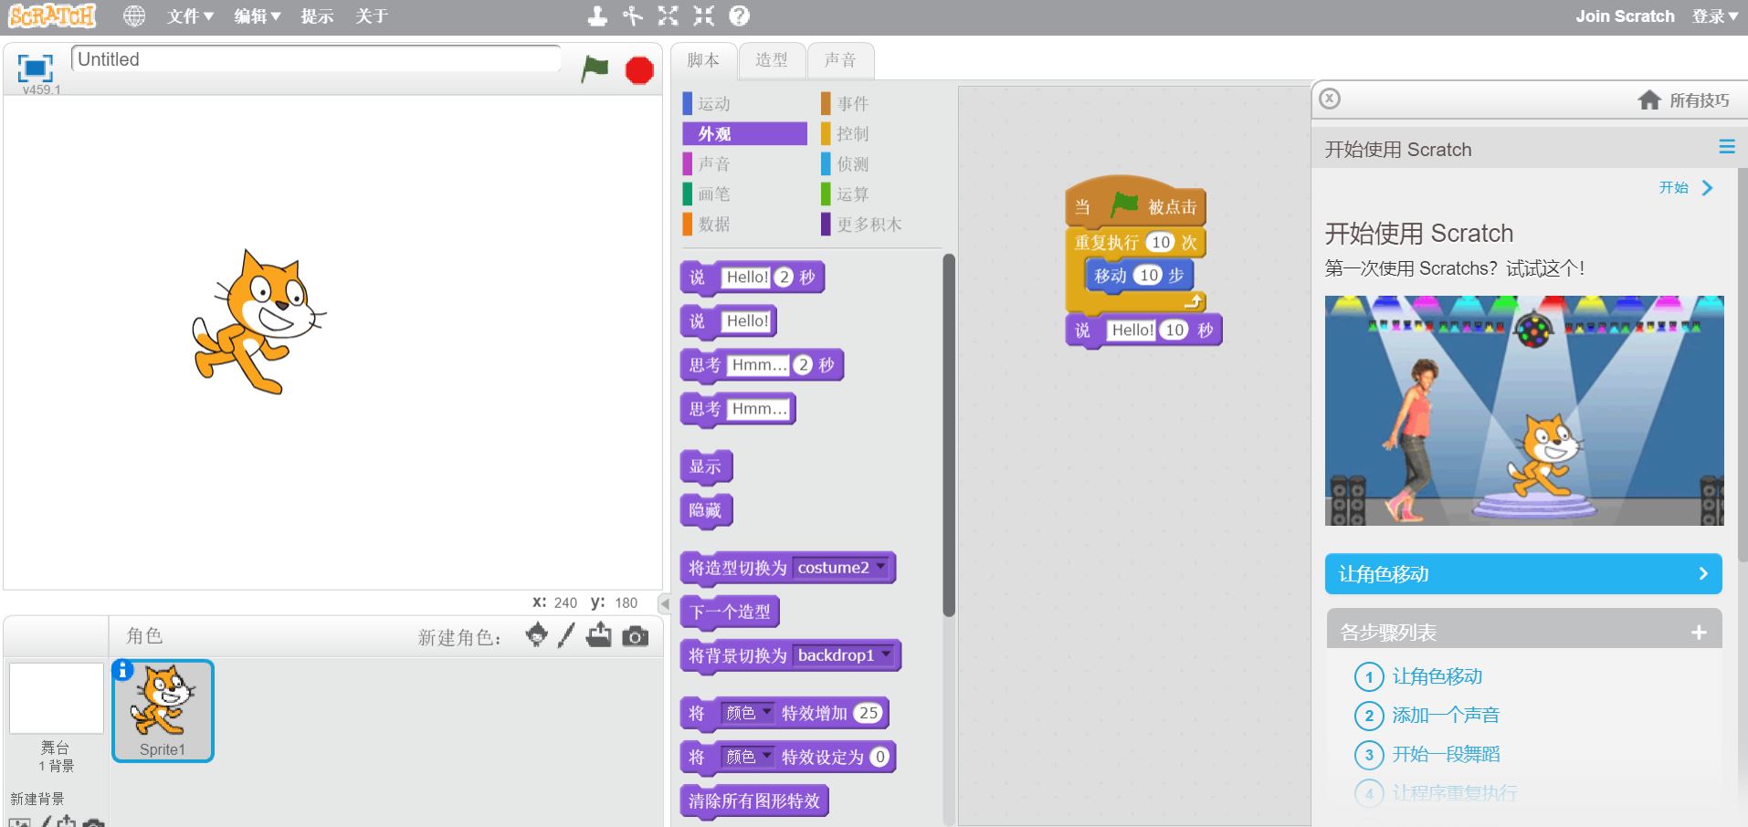
Task: Select the 外观 block category
Action: coord(744,133)
